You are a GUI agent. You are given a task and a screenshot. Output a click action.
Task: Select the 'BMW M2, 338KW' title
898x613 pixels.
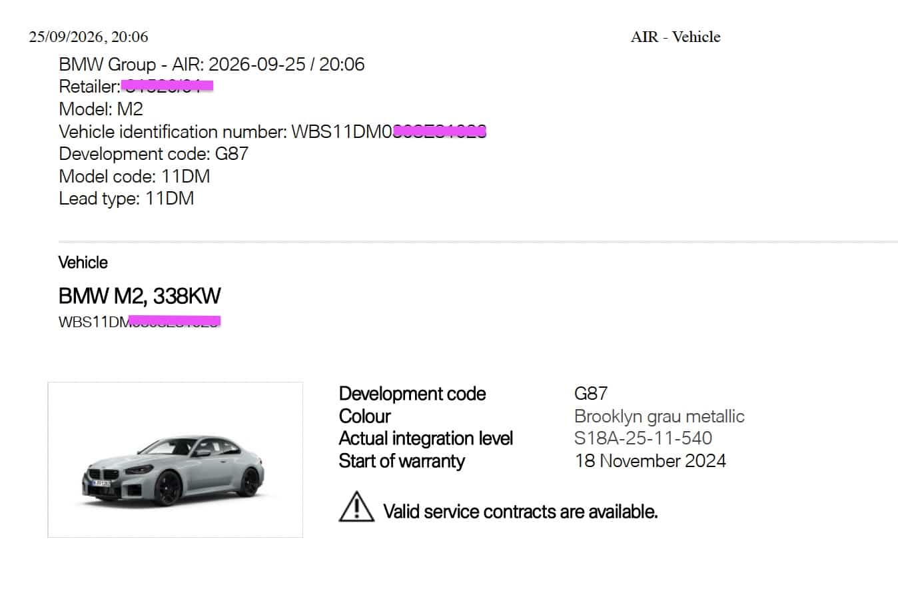(140, 296)
